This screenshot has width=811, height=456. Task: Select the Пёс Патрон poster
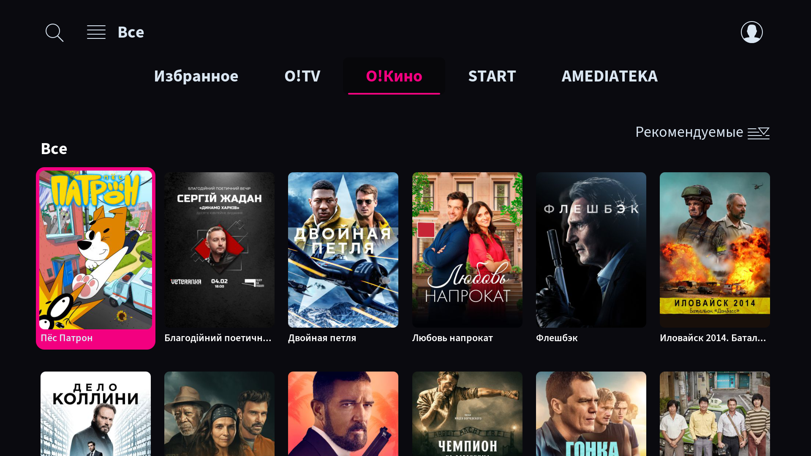(x=95, y=250)
